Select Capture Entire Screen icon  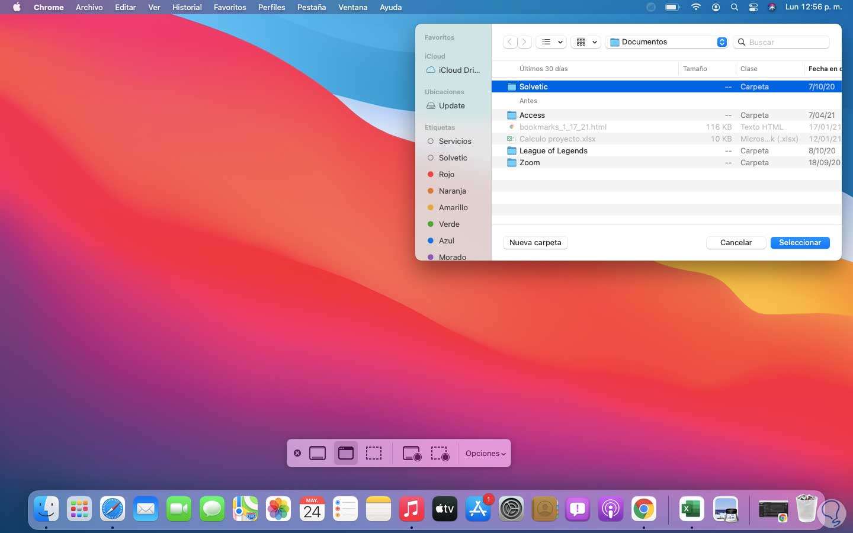coord(318,454)
